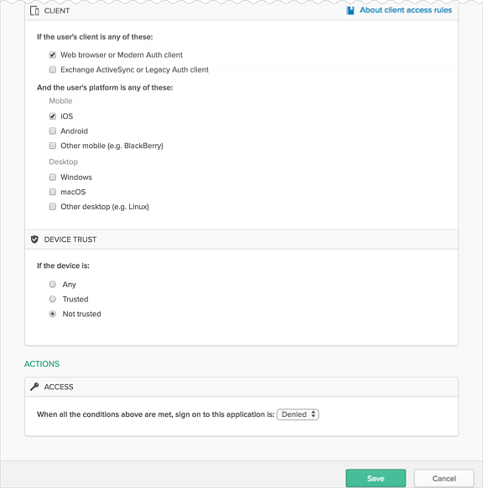This screenshot has height=488, width=483.
Task: Click the Client section device icon
Action: coord(34,11)
